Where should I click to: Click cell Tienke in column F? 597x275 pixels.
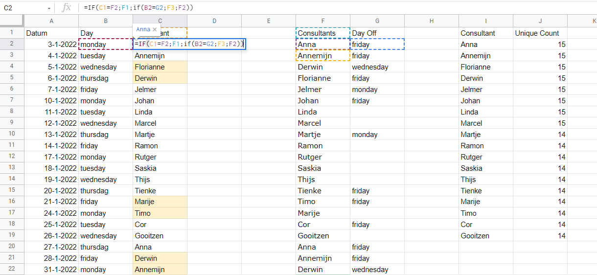click(323, 191)
